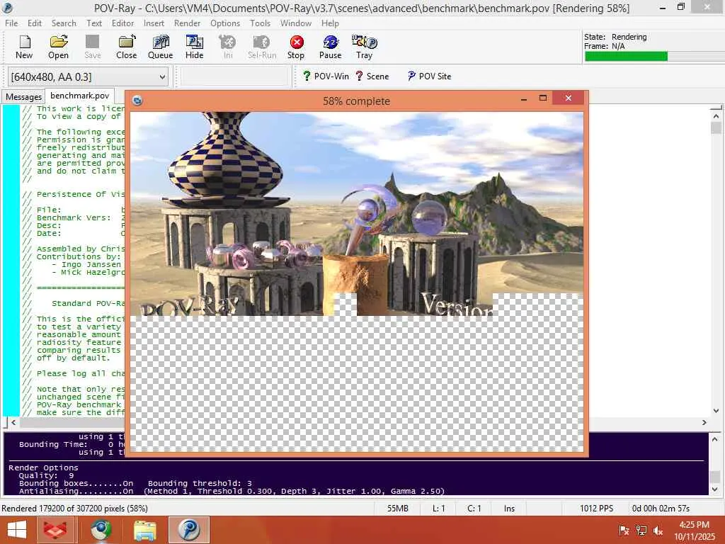Minimize the 58% complete render window
The image size is (725, 544).
[x=523, y=98]
